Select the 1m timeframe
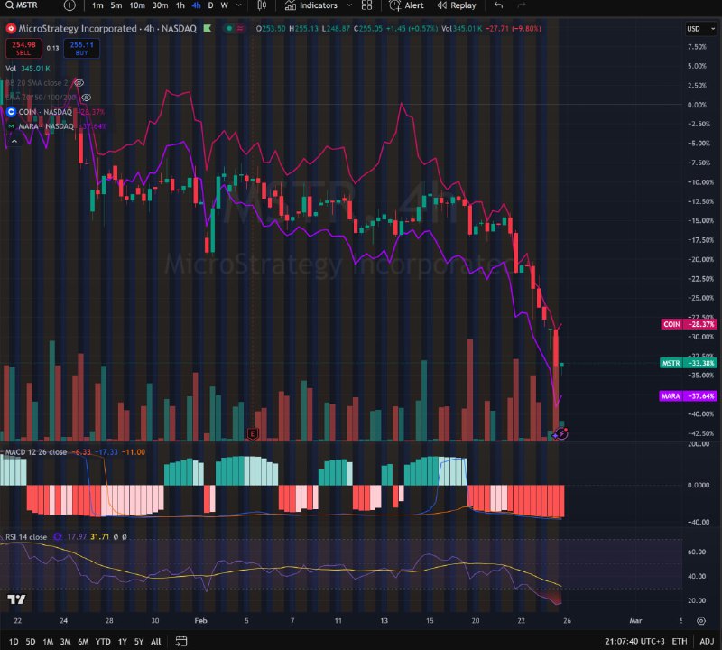The image size is (722, 650). coord(97,5)
